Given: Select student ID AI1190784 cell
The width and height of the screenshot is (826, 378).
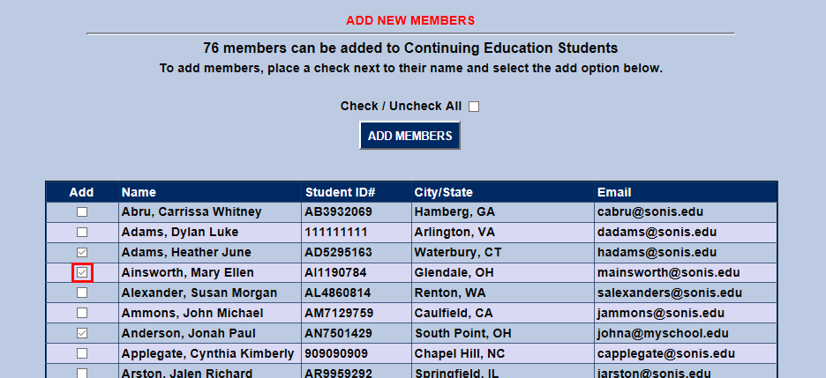Looking at the screenshot, I should (x=339, y=273).
